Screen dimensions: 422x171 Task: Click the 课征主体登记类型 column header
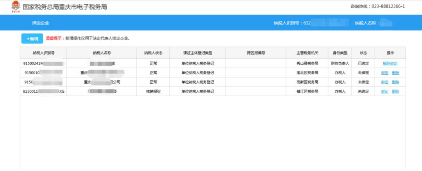click(x=198, y=53)
